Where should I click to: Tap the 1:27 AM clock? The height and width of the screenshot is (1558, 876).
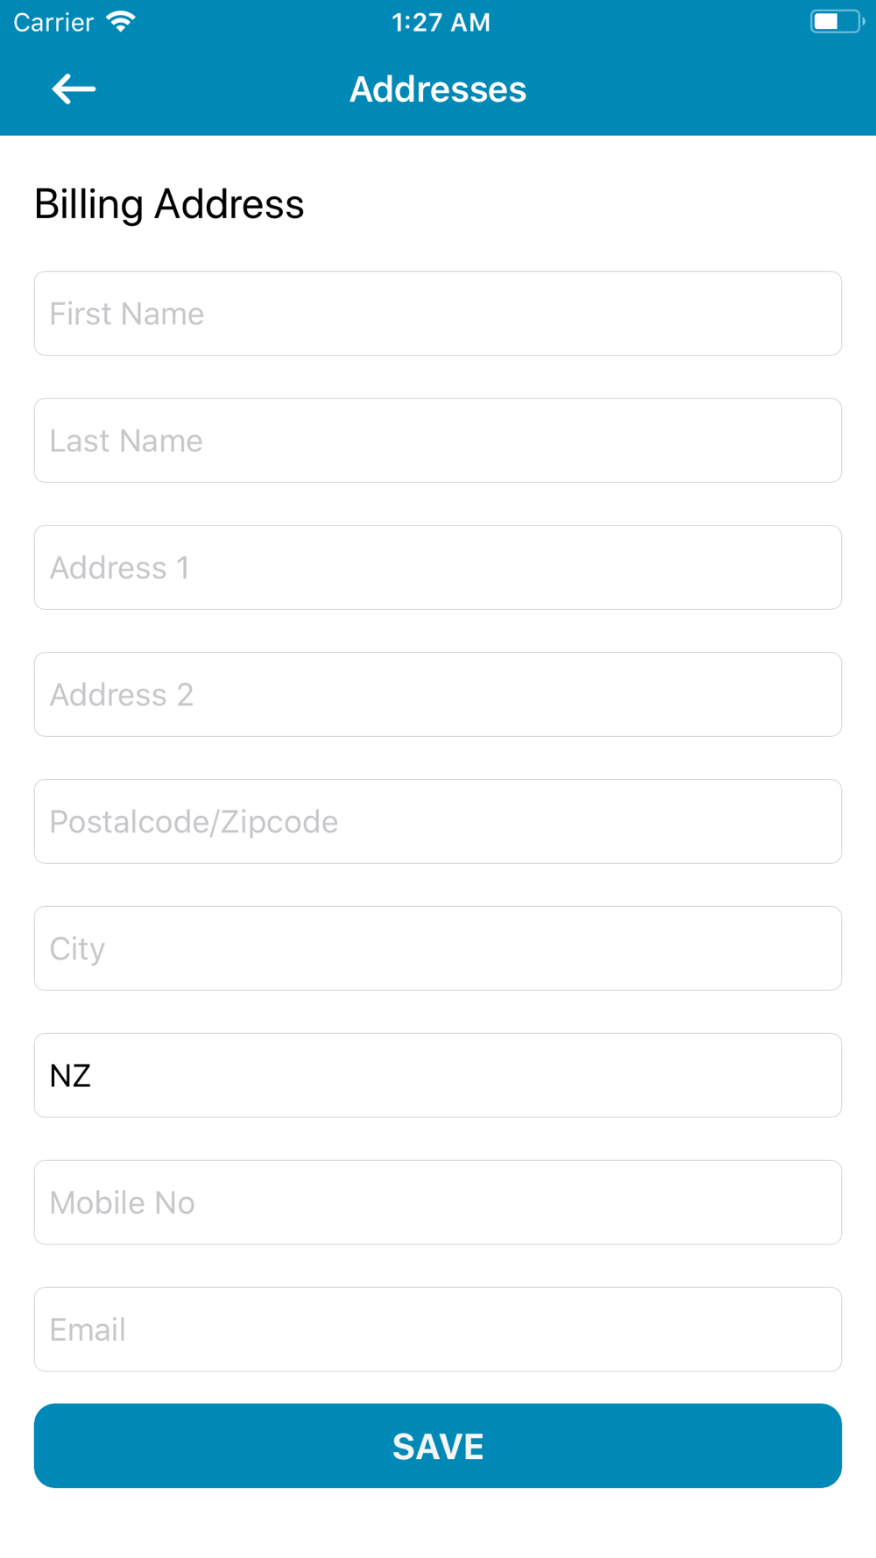coord(441,22)
